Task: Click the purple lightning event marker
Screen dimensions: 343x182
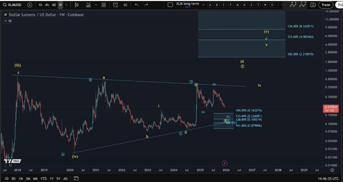Action: point(225,163)
